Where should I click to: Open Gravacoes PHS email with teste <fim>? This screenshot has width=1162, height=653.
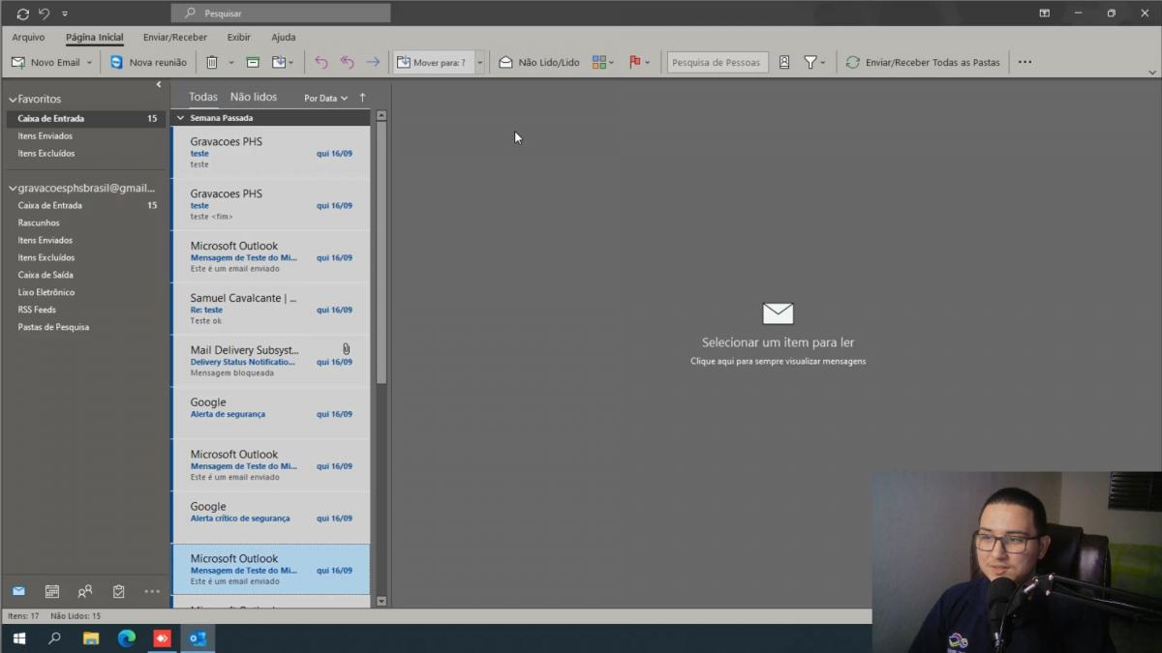[271, 204]
